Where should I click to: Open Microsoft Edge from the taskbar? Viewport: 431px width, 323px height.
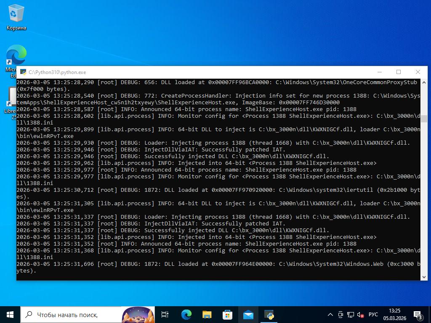[186, 314]
